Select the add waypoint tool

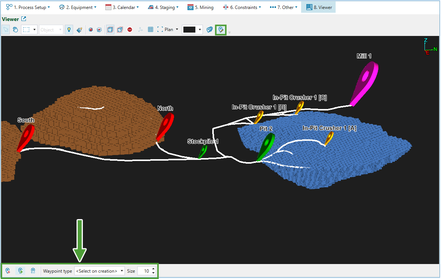pyautogui.click(x=20, y=271)
